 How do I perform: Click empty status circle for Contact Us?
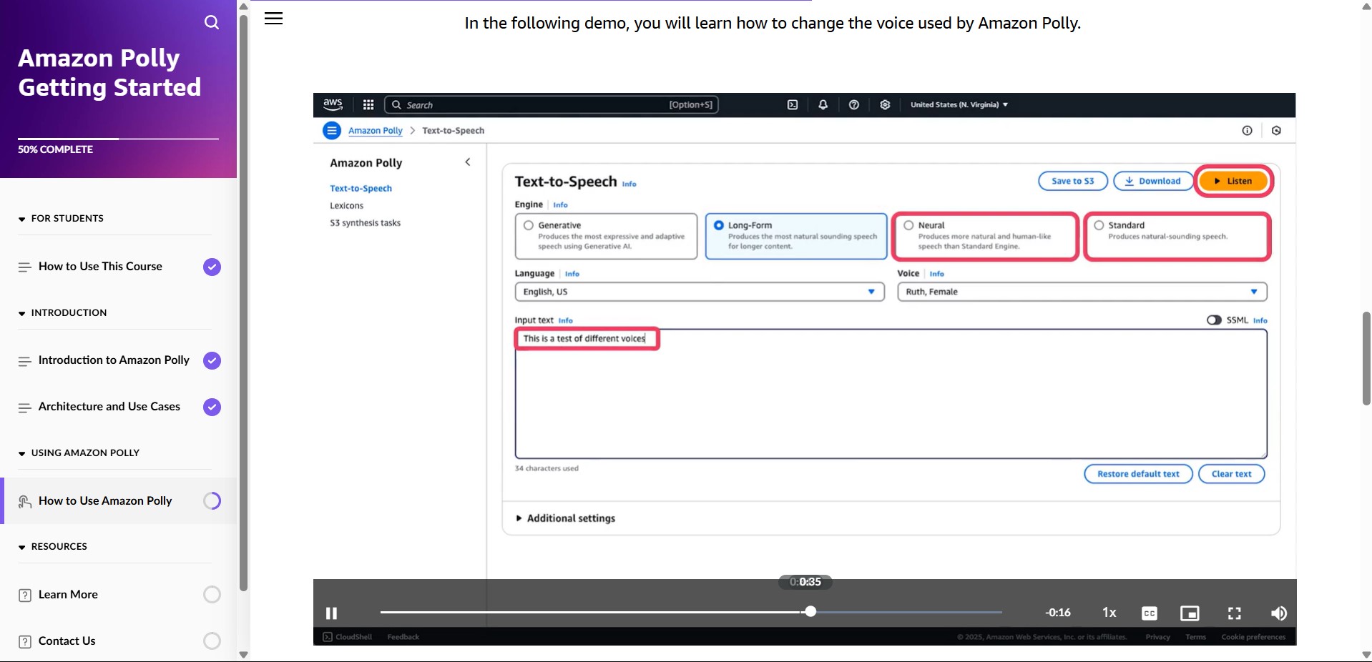tap(212, 641)
